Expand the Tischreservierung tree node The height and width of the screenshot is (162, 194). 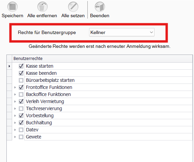(x=15, y=109)
